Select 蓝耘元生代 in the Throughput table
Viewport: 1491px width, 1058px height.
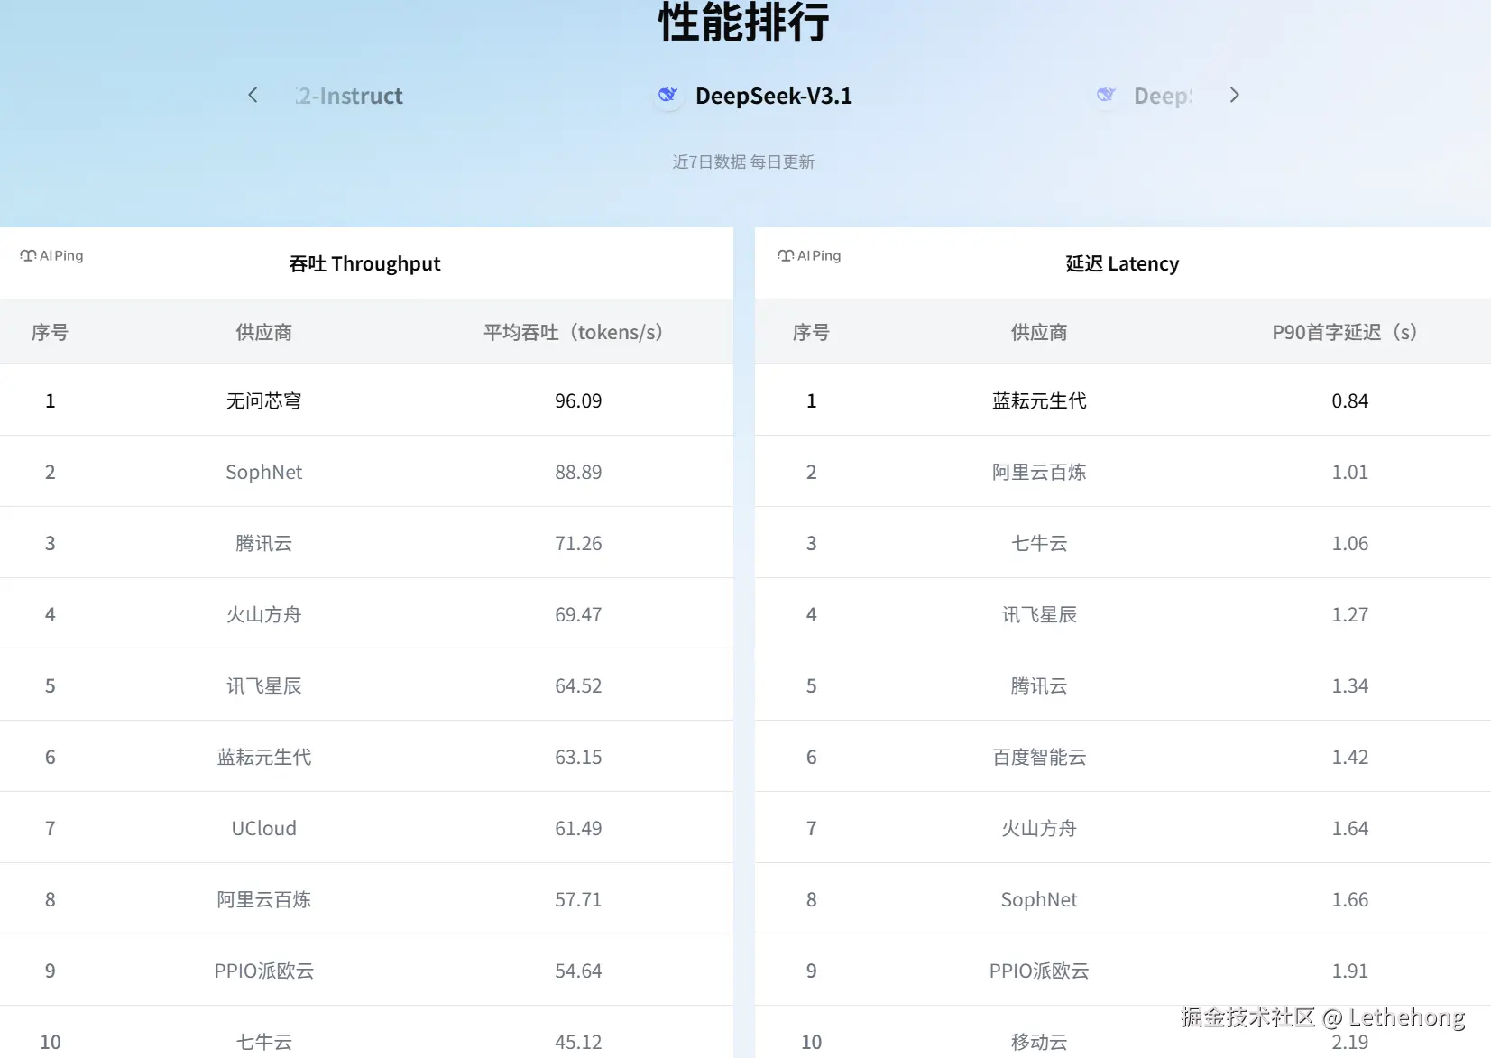264,757
